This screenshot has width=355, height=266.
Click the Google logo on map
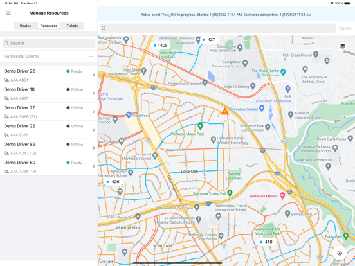(x=106, y=262)
